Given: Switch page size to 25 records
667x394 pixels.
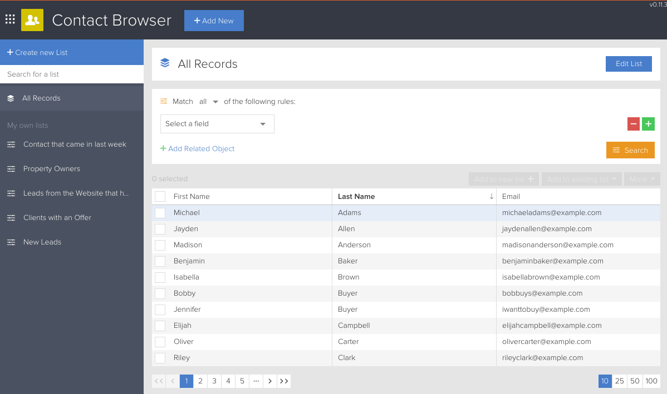Looking at the screenshot, I should (620, 381).
